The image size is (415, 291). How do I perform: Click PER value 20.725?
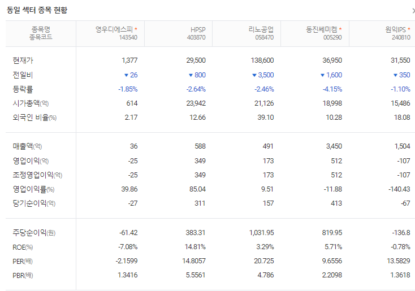(264, 261)
